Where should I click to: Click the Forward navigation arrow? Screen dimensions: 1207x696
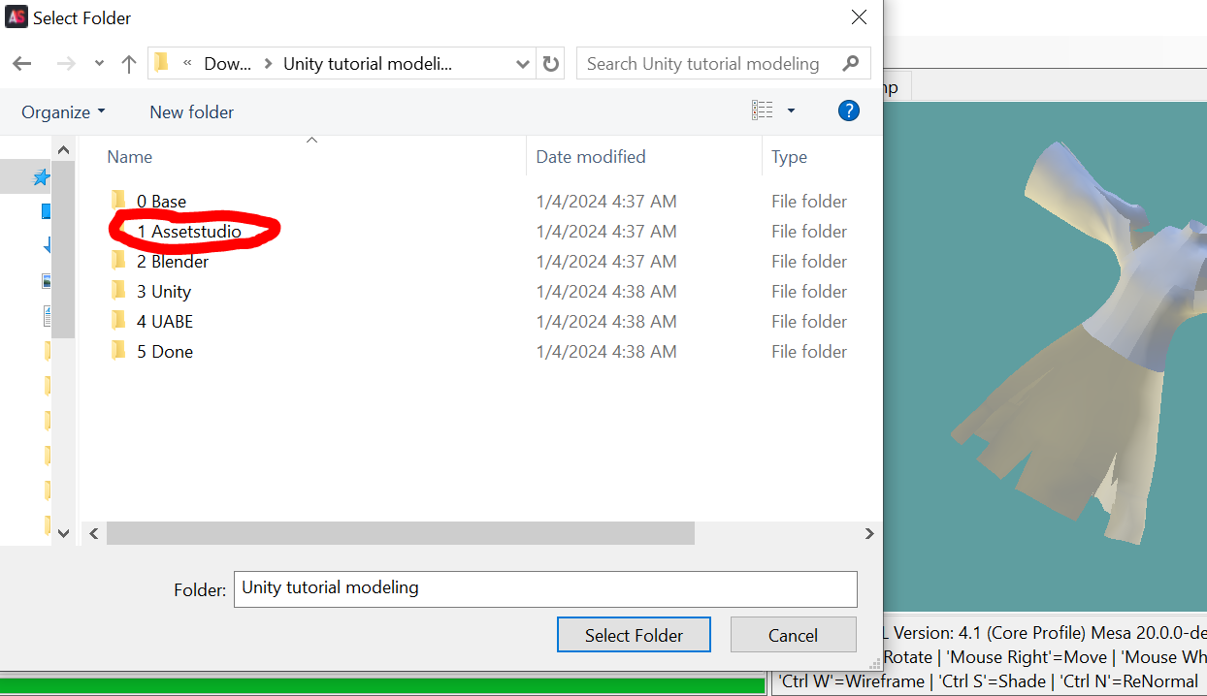click(66, 64)
